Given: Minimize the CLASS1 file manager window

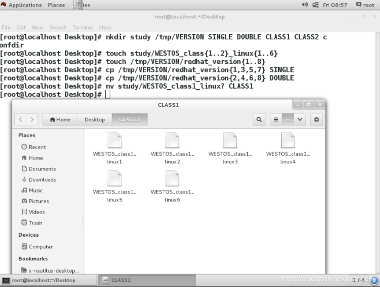Looking at the screenshot, I should pos(298,104).
